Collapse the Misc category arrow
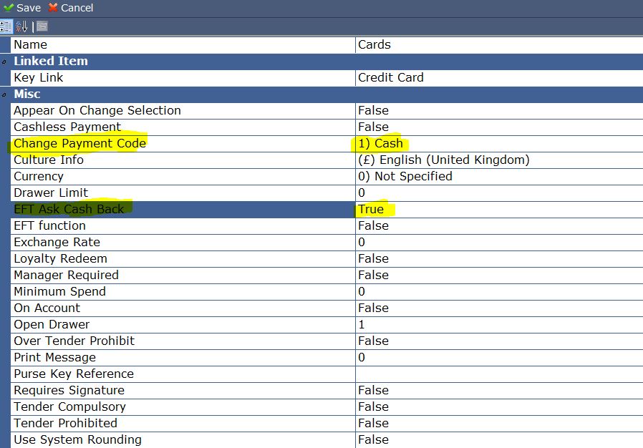Viewport: 643px width, 448px height. tap(4, 94)
